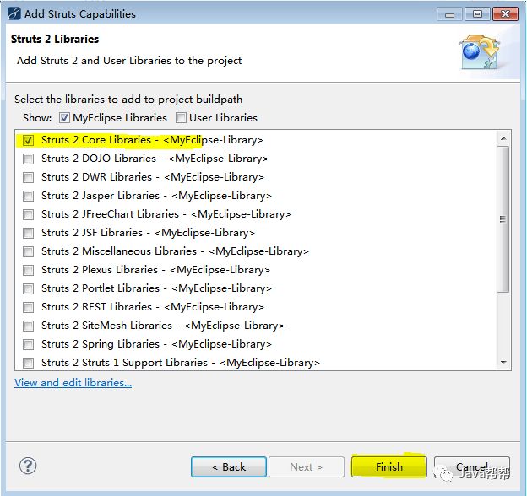Check Struts 2 Plexus Libraries checkbox
Image resolution: width=527 pixels, height=496 pixels.
coord(28,270)
